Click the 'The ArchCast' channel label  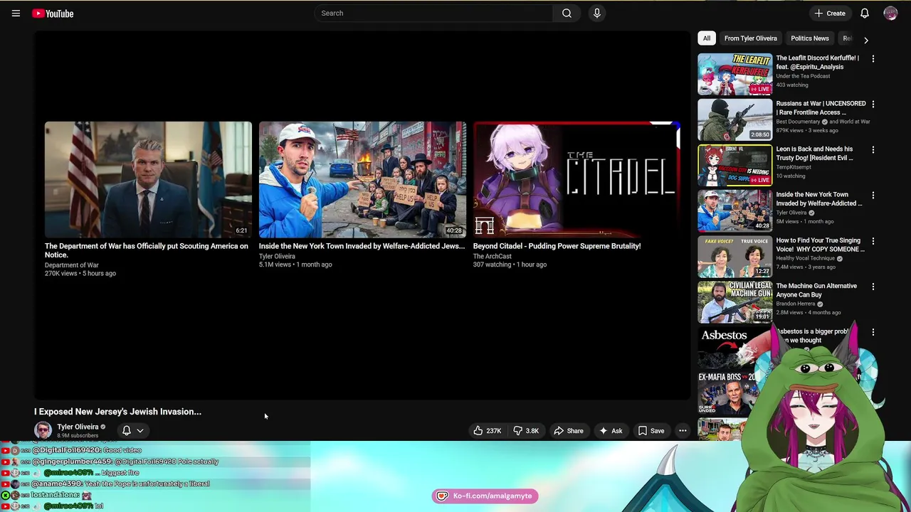[493, 256]
